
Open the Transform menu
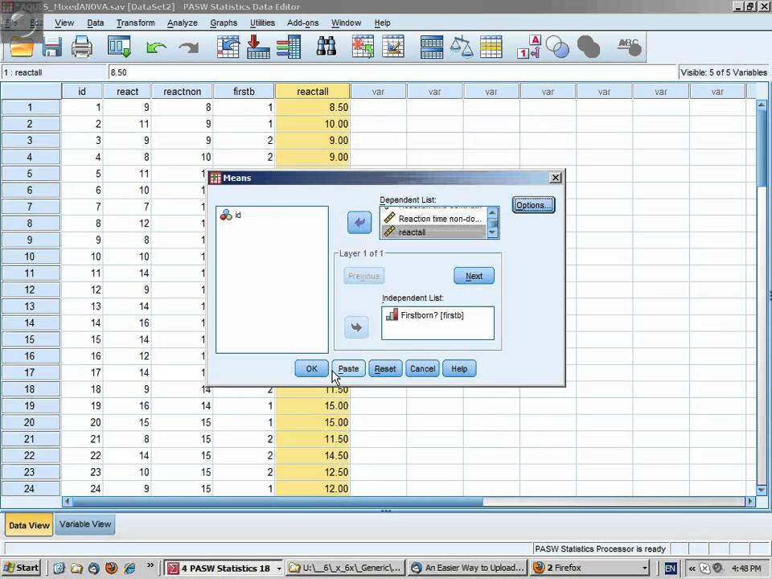pos(135,23)
